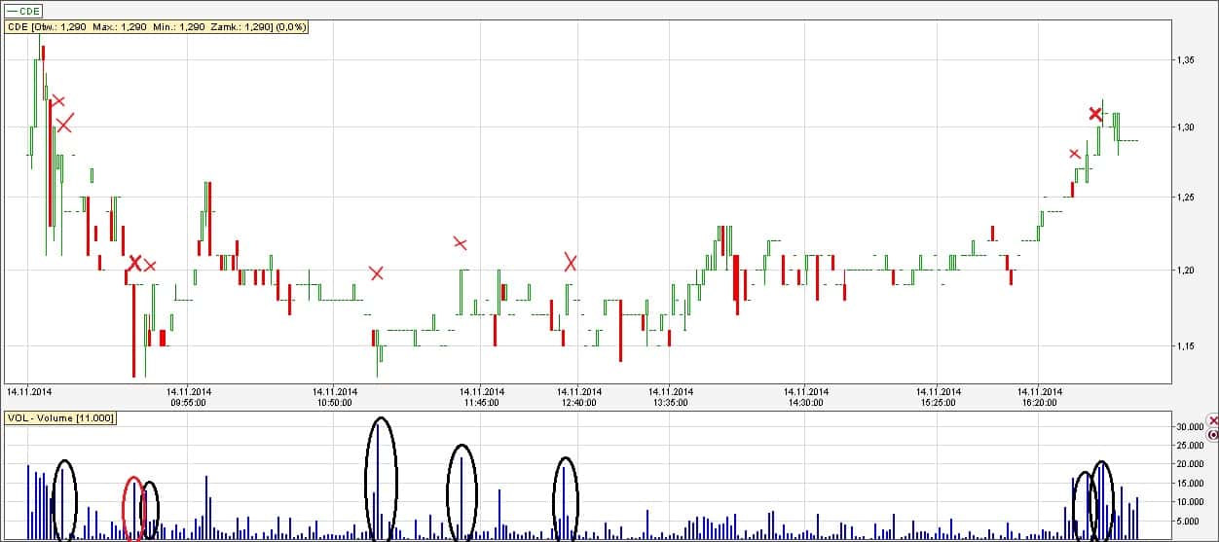Click the 1,30 price axis label
Image resolution: width=1219 pixels, height=542 pixels.
point(1185,127)
